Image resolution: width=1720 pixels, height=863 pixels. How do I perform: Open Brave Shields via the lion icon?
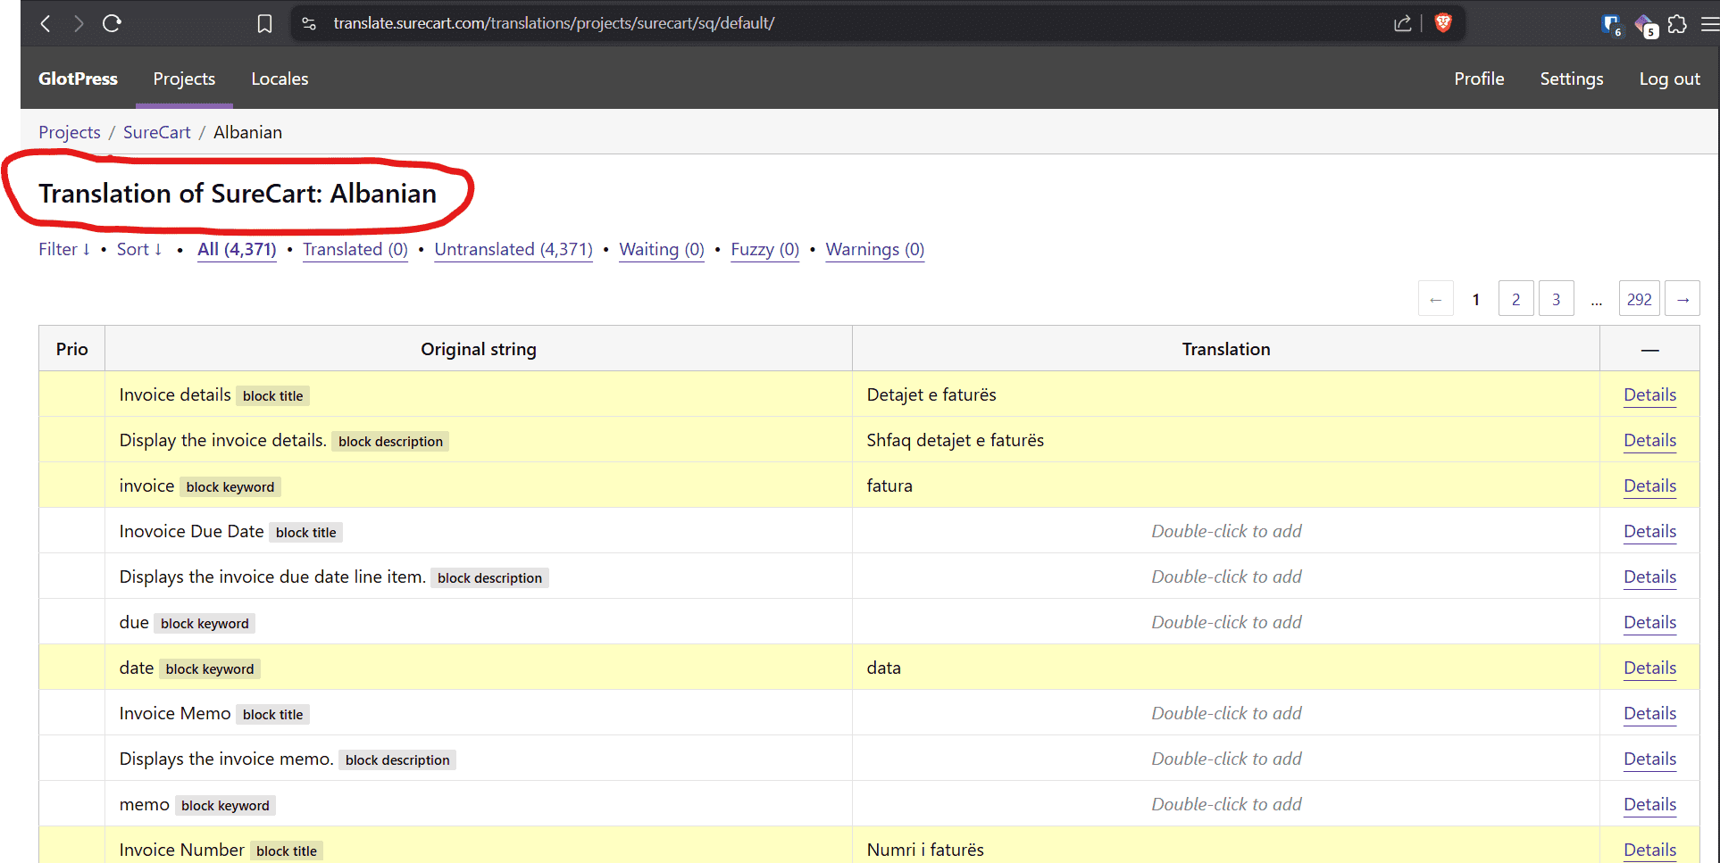point(1443,23)
